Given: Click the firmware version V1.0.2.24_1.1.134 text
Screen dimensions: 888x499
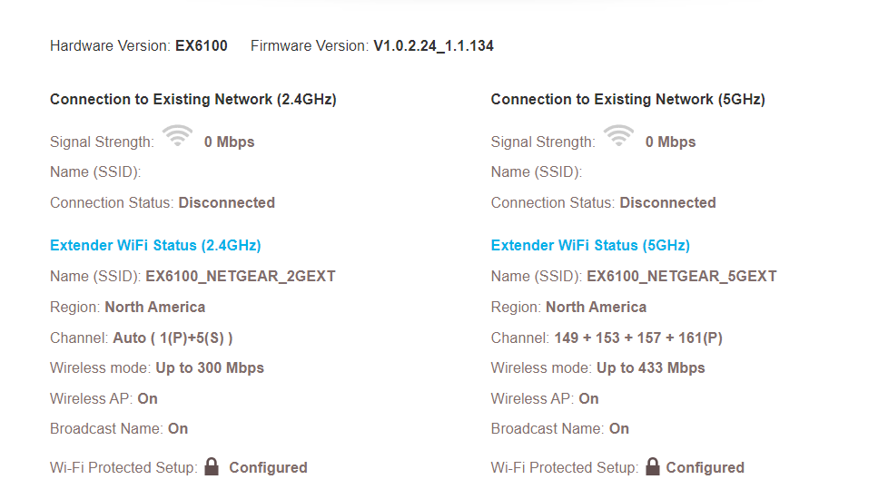Looking at the screenshot, I should [433, 46].
